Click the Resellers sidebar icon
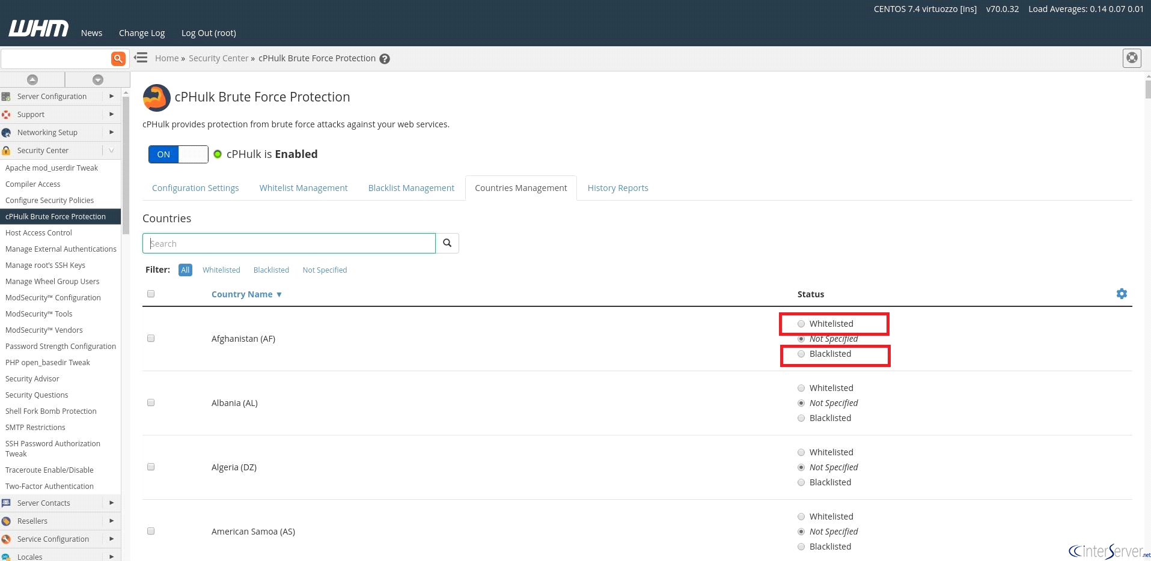Screen dimensions: 1151x561 click(x=6, y=521)
